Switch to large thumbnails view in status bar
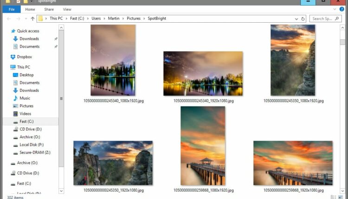This screenshot has width=348, height=199. 340,197
